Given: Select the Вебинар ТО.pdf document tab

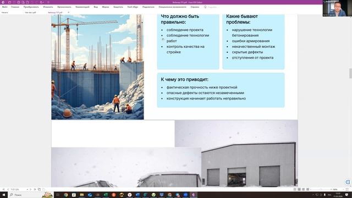Looking at the screenshot, I should pyautogui.click(x=55, y=12).
